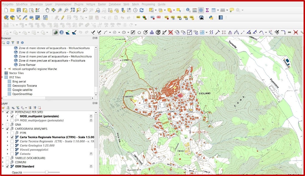Click the Save Project icon
This screenshot has width=305, height=176.
tap(19, 10)
